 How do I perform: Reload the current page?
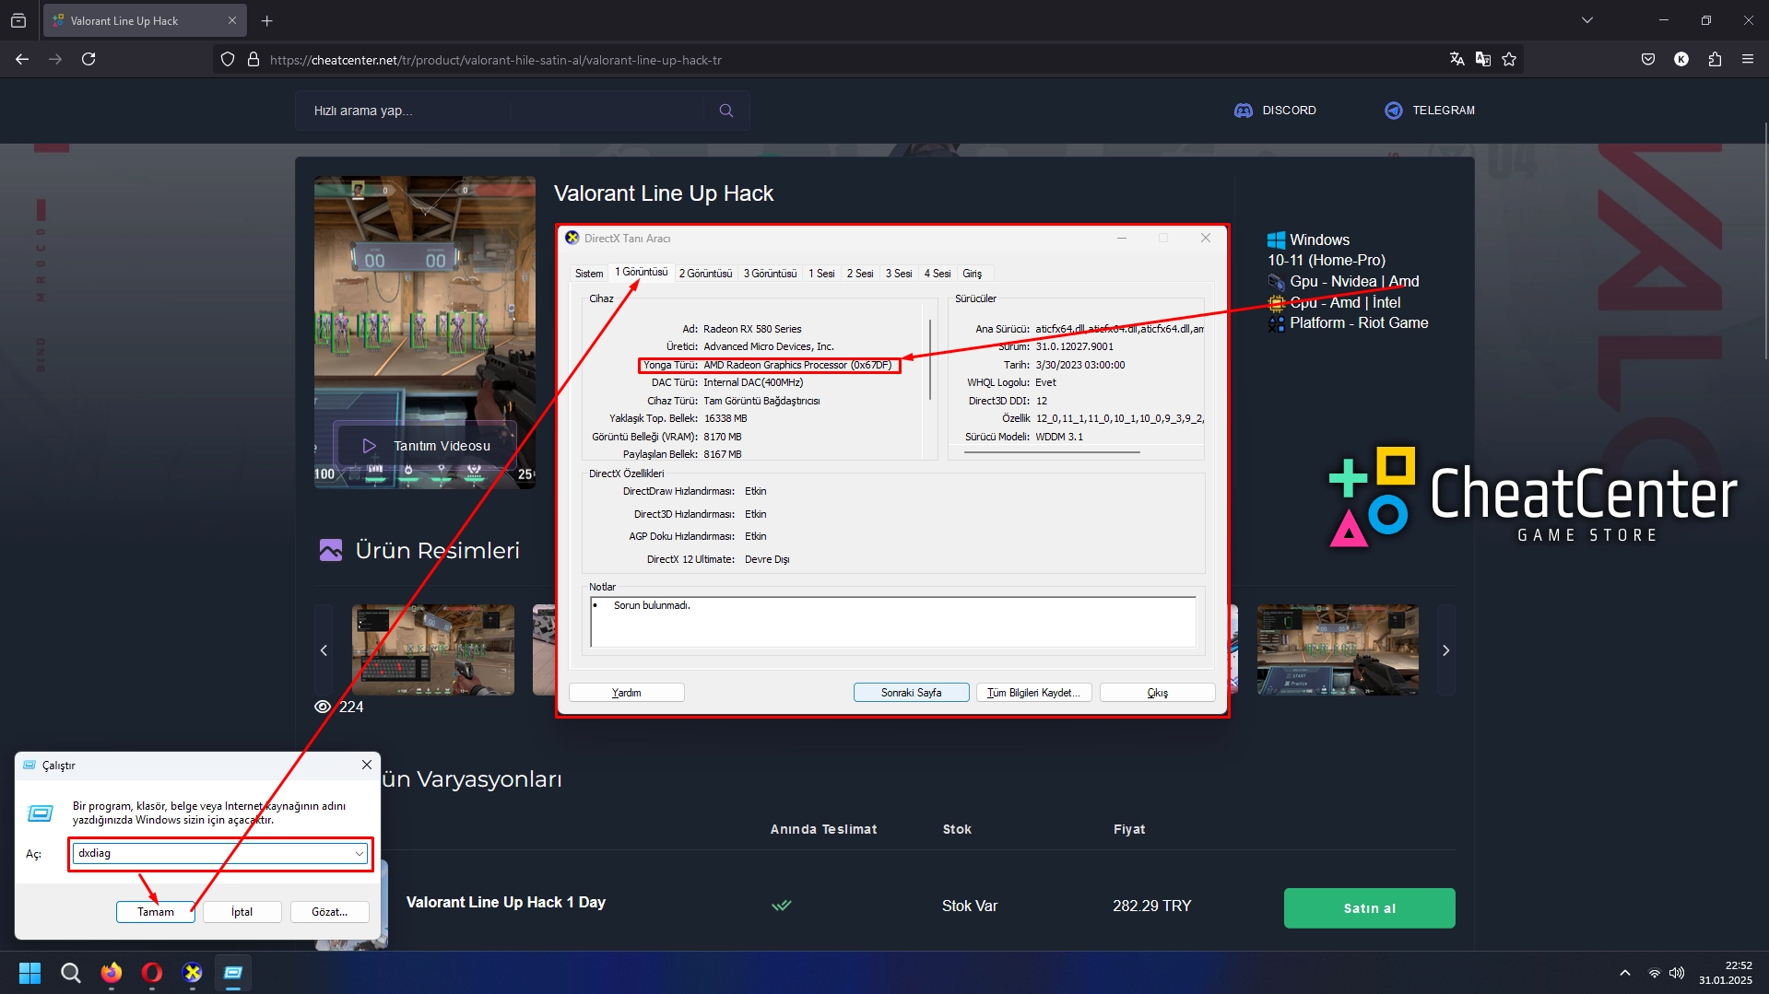(88, 59)
